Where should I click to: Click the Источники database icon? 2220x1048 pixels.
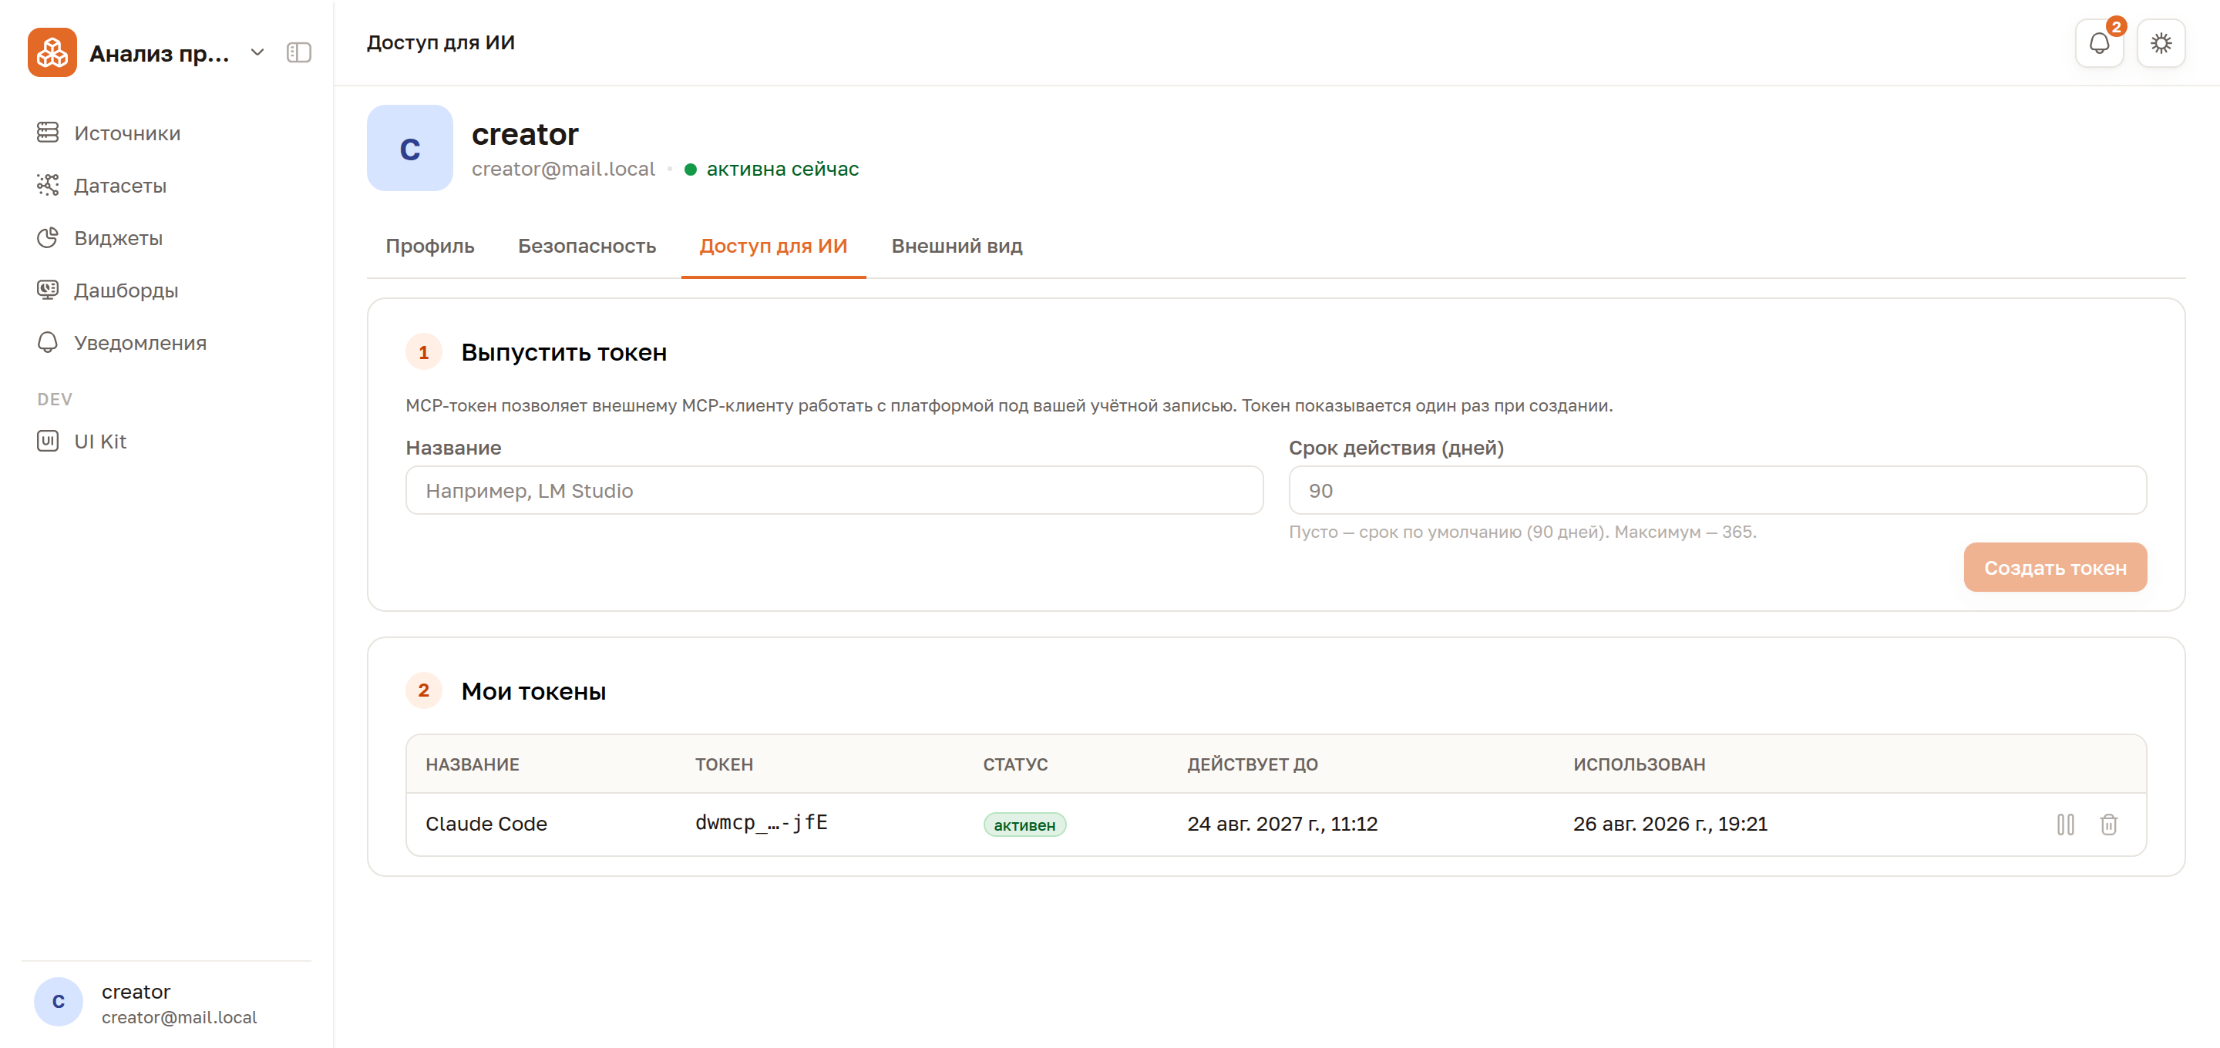pyautogui.click(x=47, y=132)
